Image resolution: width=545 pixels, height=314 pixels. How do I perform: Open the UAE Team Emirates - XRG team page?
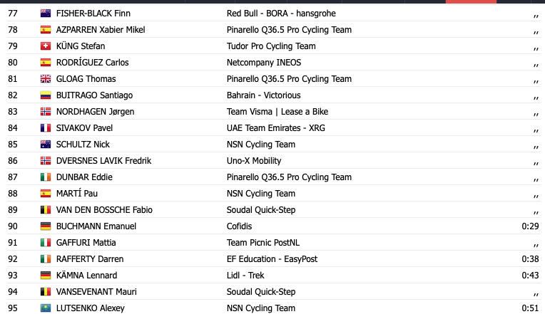[276, 128]
